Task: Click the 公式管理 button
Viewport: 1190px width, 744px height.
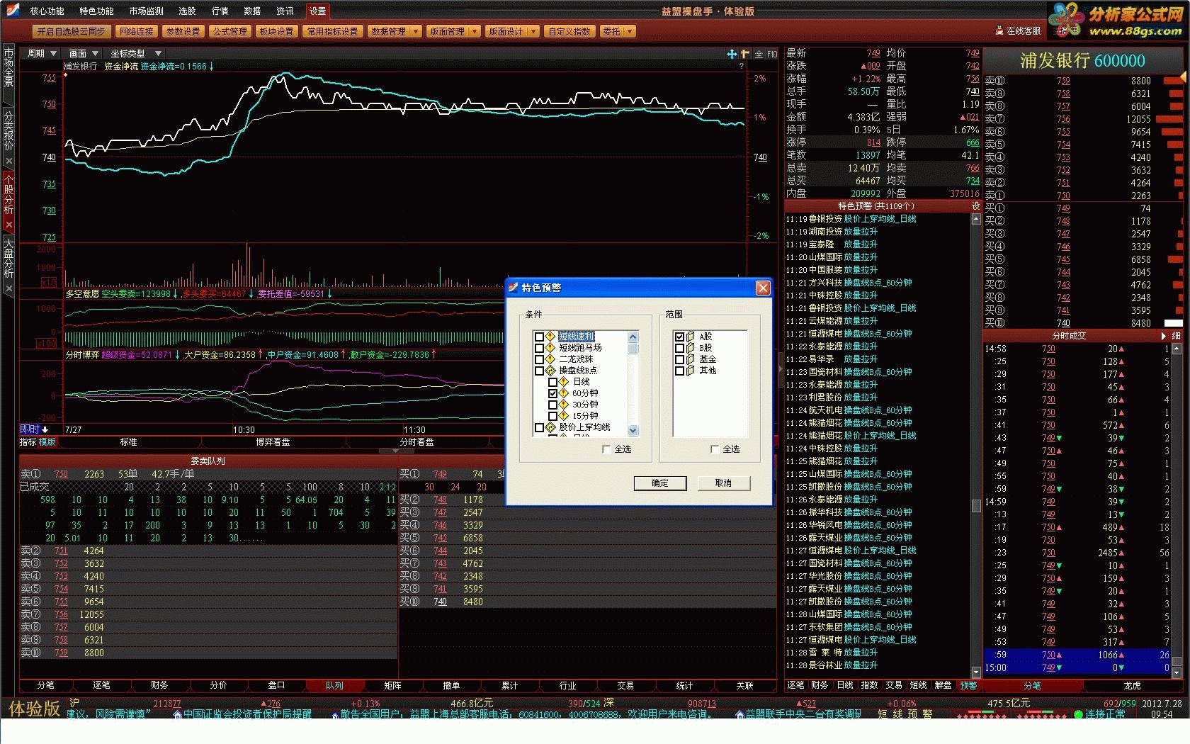Action: (229, 31)
